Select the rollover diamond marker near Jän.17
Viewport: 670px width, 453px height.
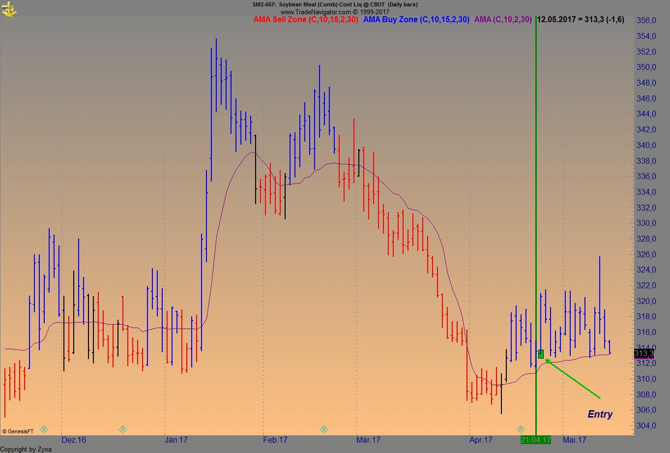[x=121, y=429]
